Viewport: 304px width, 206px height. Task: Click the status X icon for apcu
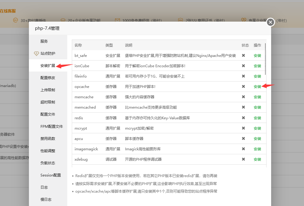(243, 138)
